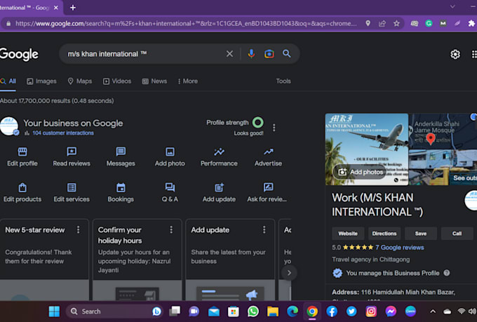Viewport: 477px width, 322px height.
Task: Open Edit profile in business panel
Action: pos(22,156)
